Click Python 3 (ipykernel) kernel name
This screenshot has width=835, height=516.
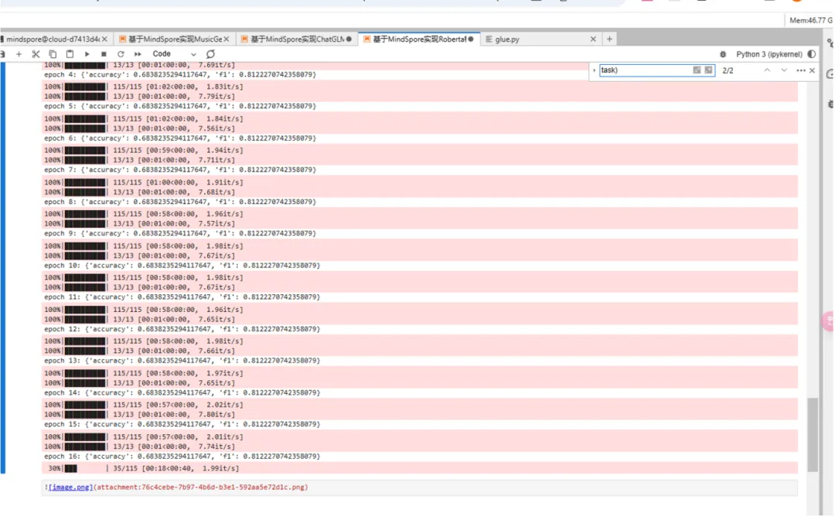(x=769, y=55)
